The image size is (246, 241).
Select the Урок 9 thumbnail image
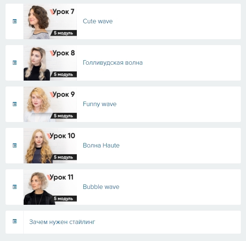pyautogui.click(x=50, y=104)
